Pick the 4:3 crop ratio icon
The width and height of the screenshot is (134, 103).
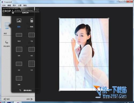click(x=32, y=49)
